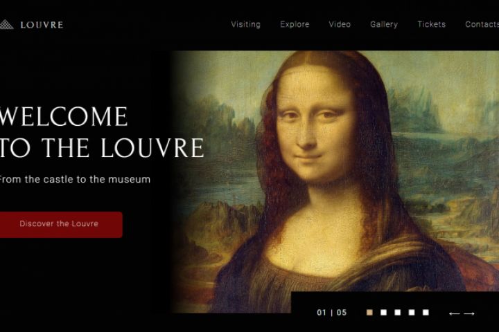Open the Contacts navigation link
The height and width of the screenshot is (332, 499).
pyautogui.click(x=482, y=24)
